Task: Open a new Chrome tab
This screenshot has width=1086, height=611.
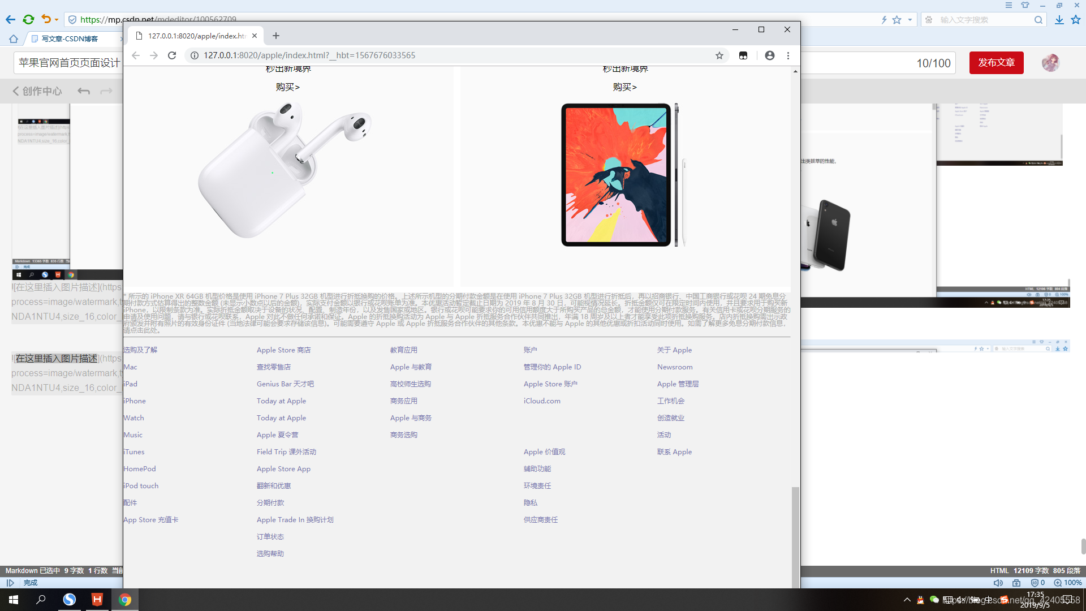Action: pyautogui.click(x=276, y=36)
